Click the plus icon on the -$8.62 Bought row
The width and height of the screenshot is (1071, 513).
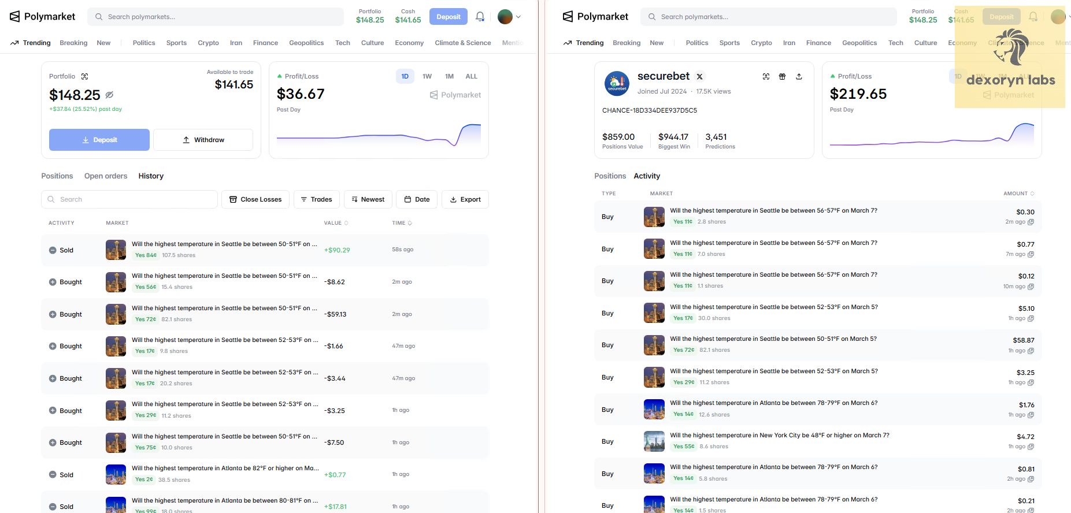(x=53, y=282)
